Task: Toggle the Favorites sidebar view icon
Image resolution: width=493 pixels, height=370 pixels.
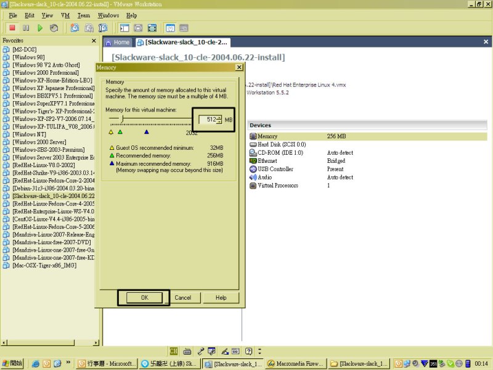Action: [x=124, y=28]
